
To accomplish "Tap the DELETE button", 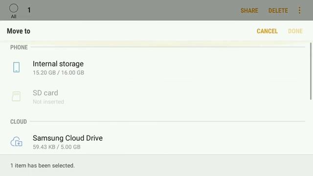I will pos(278,11).
